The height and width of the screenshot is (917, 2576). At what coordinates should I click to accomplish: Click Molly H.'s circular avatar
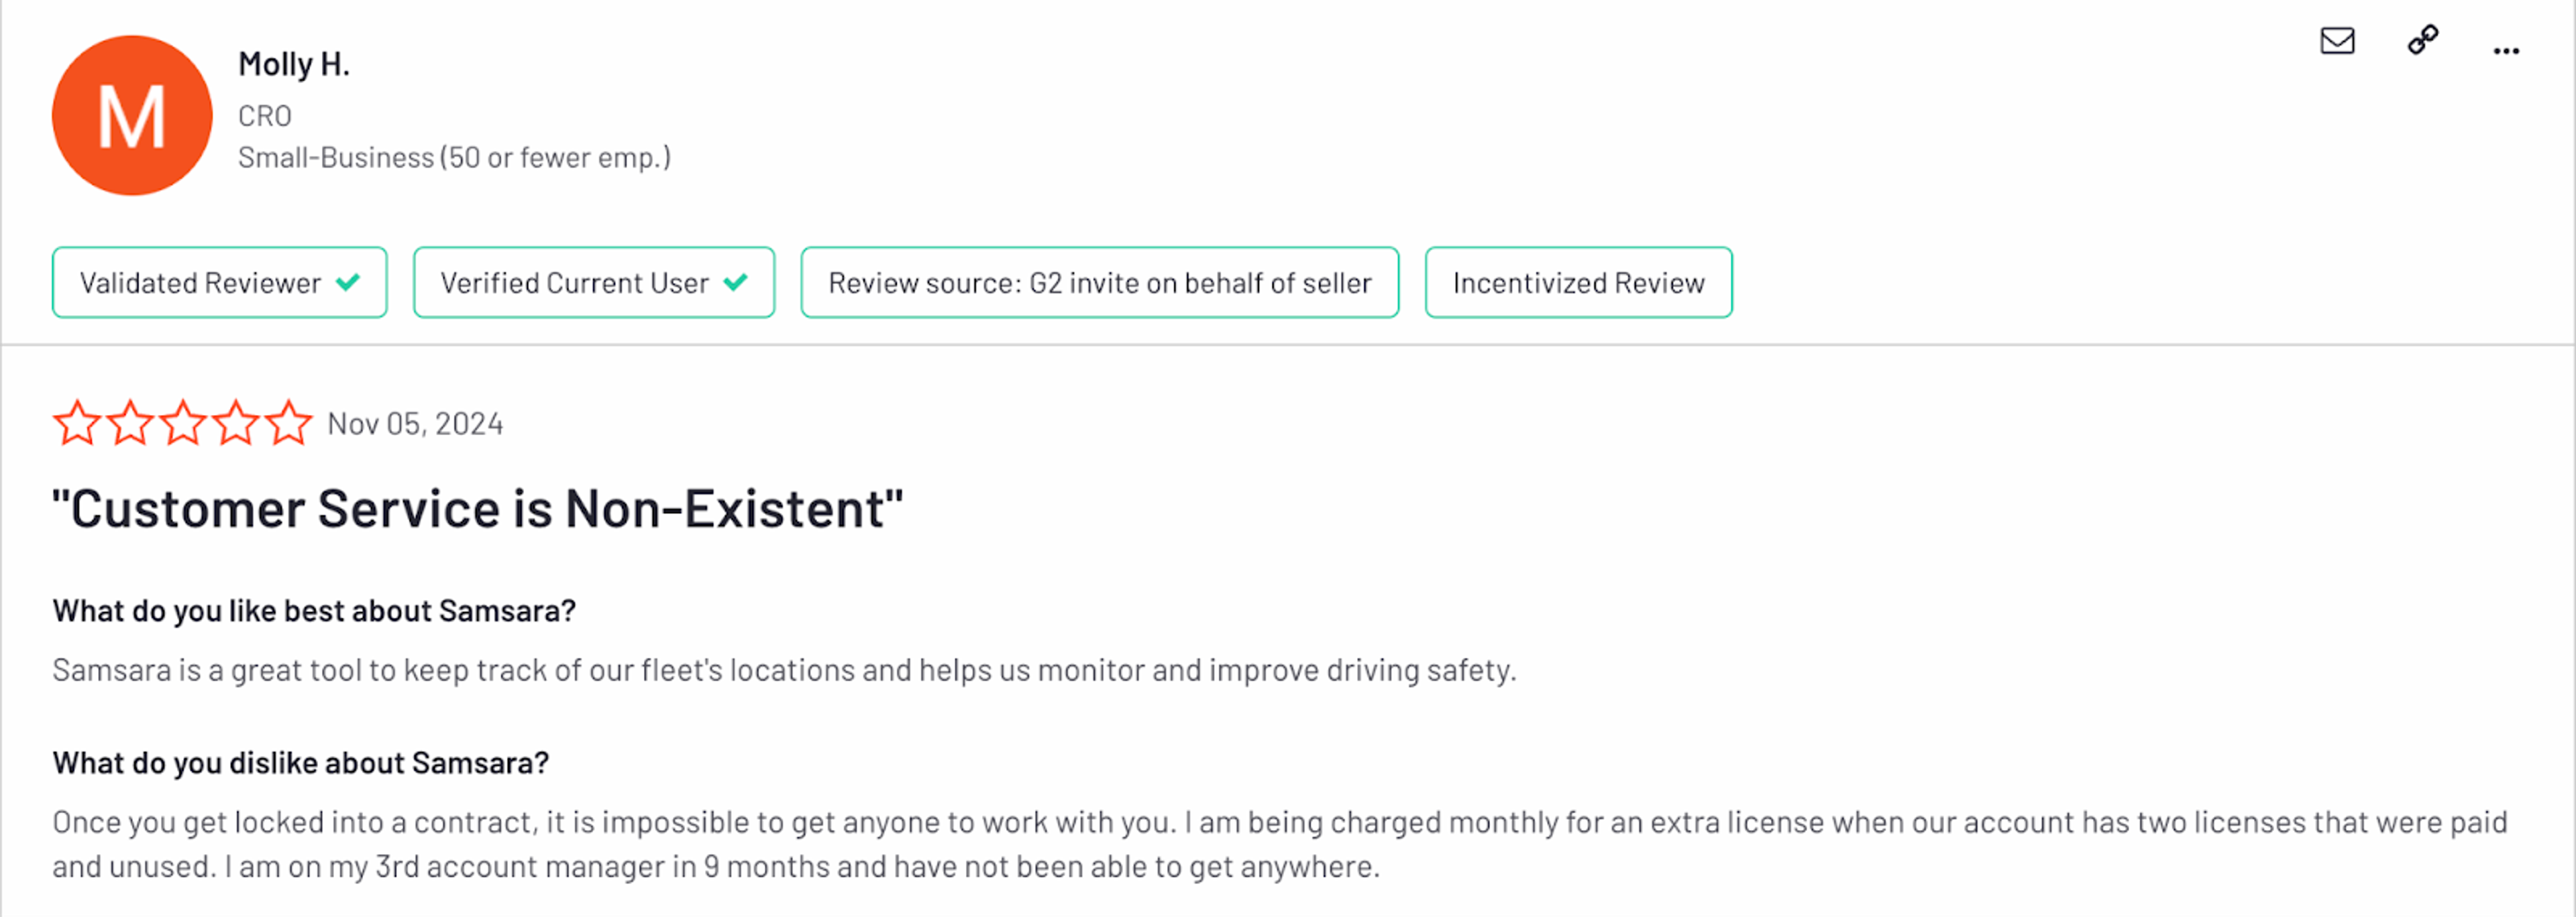[131, 115]
